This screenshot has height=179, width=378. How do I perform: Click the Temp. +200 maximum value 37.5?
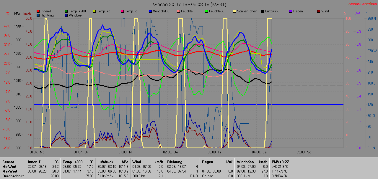pos(90,171)
